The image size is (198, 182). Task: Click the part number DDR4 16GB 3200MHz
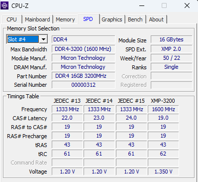[83, 76]
